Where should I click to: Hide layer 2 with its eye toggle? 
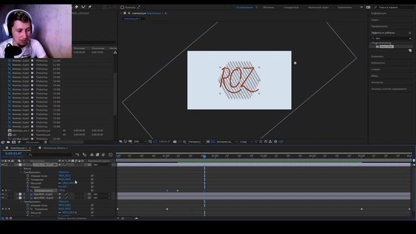click(3, 194)
